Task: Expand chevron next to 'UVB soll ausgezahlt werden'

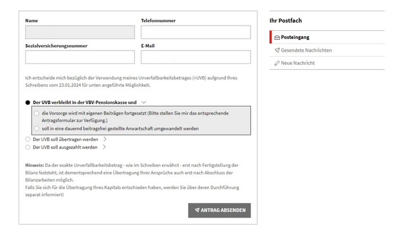Action: point(104,147)
